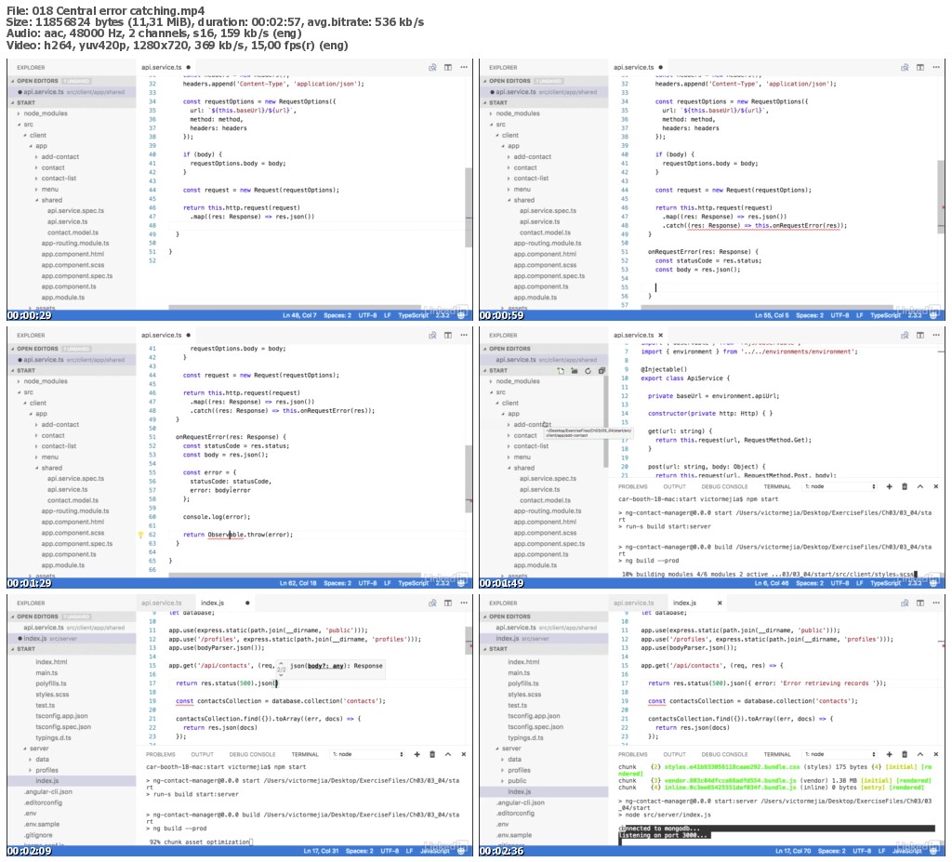Open .angular-cli.json in 00:02:36 explorer
This screenshot has height=862, width=952.
click(521, 803)
